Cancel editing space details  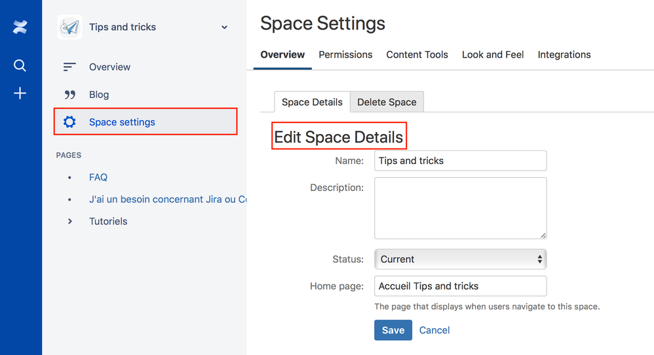tap(434, 330)
